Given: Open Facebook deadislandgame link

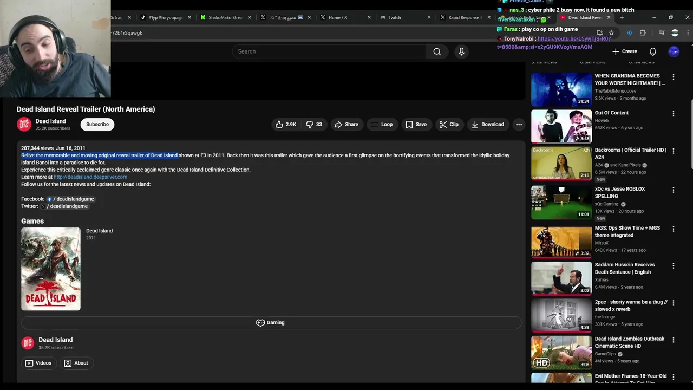Looking at the screenshot, I should tap(70, 199).
